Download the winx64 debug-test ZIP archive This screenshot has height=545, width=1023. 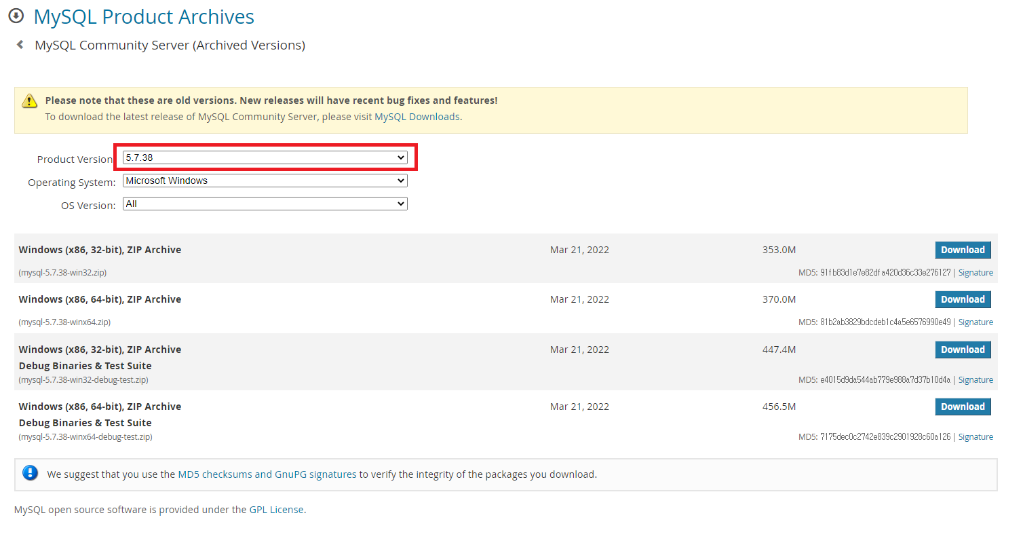963,407
